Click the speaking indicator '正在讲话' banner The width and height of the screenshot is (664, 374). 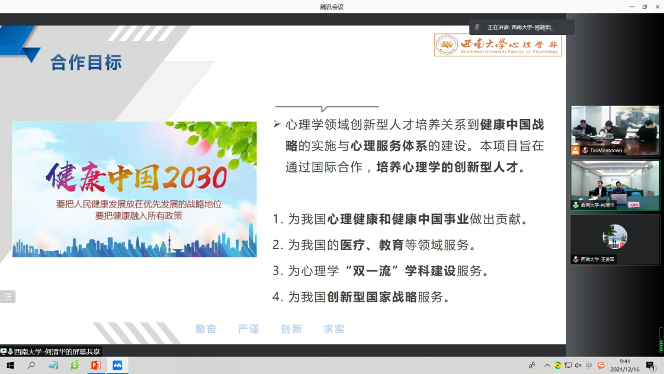pos(521,27)
